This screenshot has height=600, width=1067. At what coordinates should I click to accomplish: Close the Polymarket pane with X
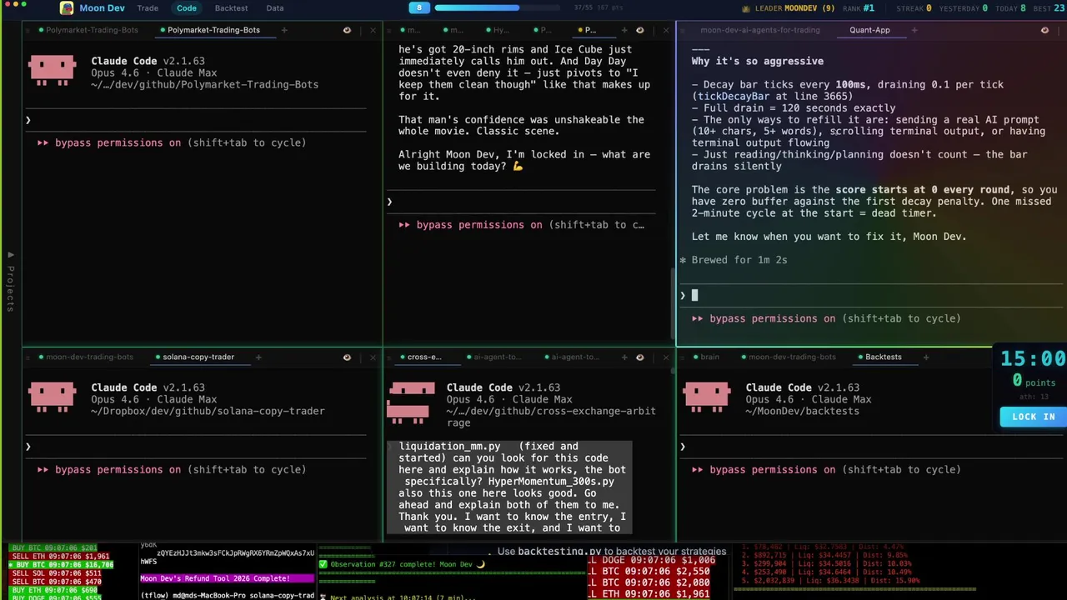(x=373, y=30)
